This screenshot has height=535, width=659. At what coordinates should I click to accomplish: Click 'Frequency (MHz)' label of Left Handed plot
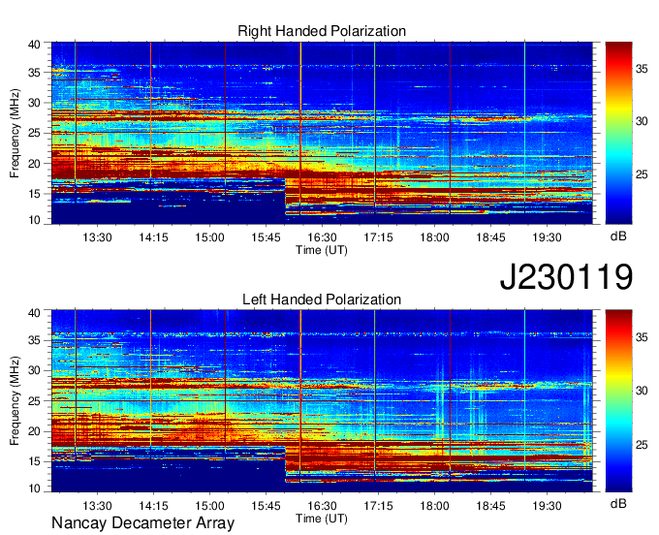pyautogui.click(x=15, y=401)
